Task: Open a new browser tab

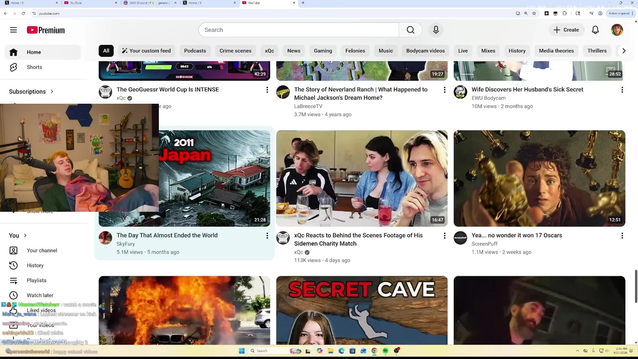Action: pos(303,3)
